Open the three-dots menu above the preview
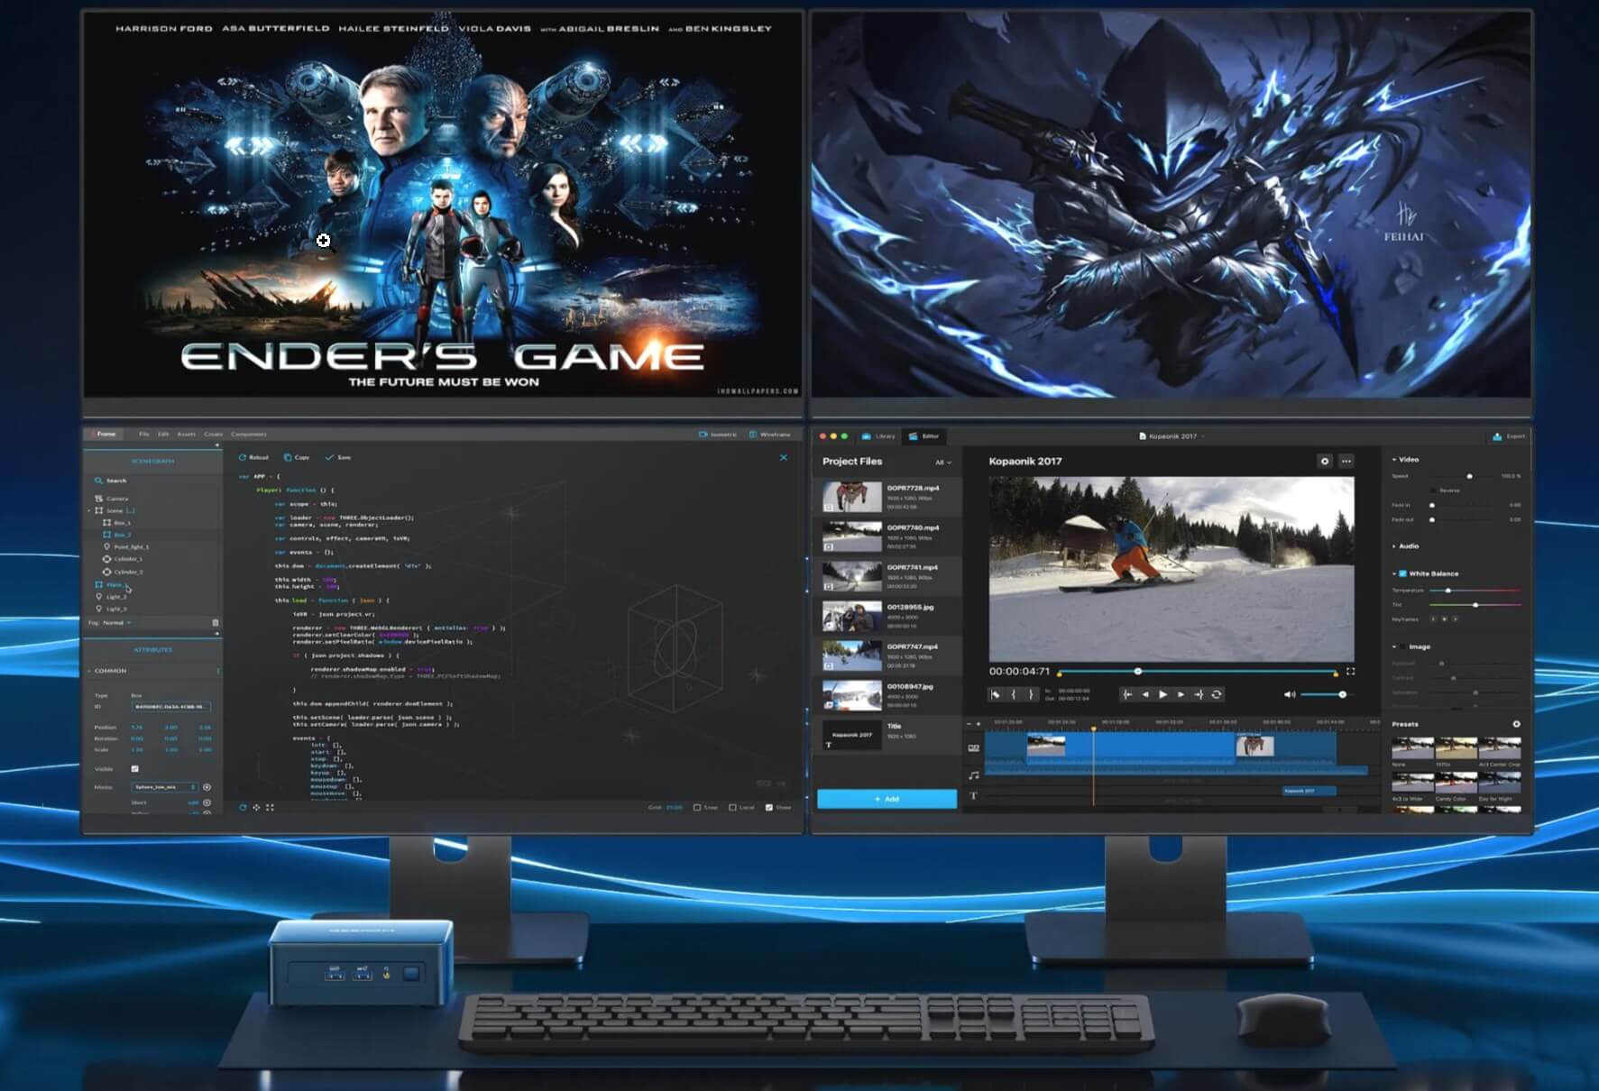The height and width of the screenshot is (1091, 1599). [1346, 461]
